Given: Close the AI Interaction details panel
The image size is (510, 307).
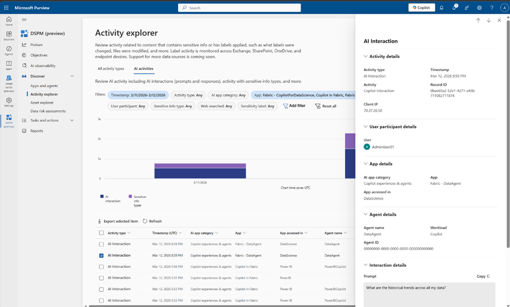Looking at the screenshot, I should pyautogui.click(x=499, y=20).
